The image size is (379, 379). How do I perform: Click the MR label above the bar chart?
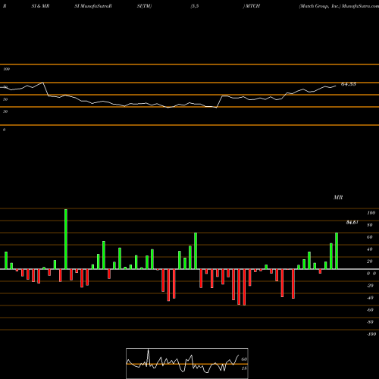tap(338, 197)
